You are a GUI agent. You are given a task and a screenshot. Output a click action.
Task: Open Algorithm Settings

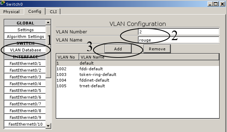[x=25, y=37]
